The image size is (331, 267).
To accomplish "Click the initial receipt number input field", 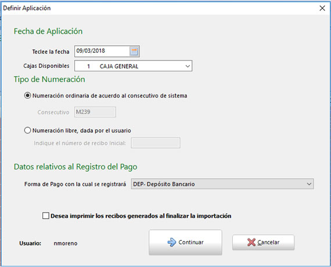I will pos(156,143).
